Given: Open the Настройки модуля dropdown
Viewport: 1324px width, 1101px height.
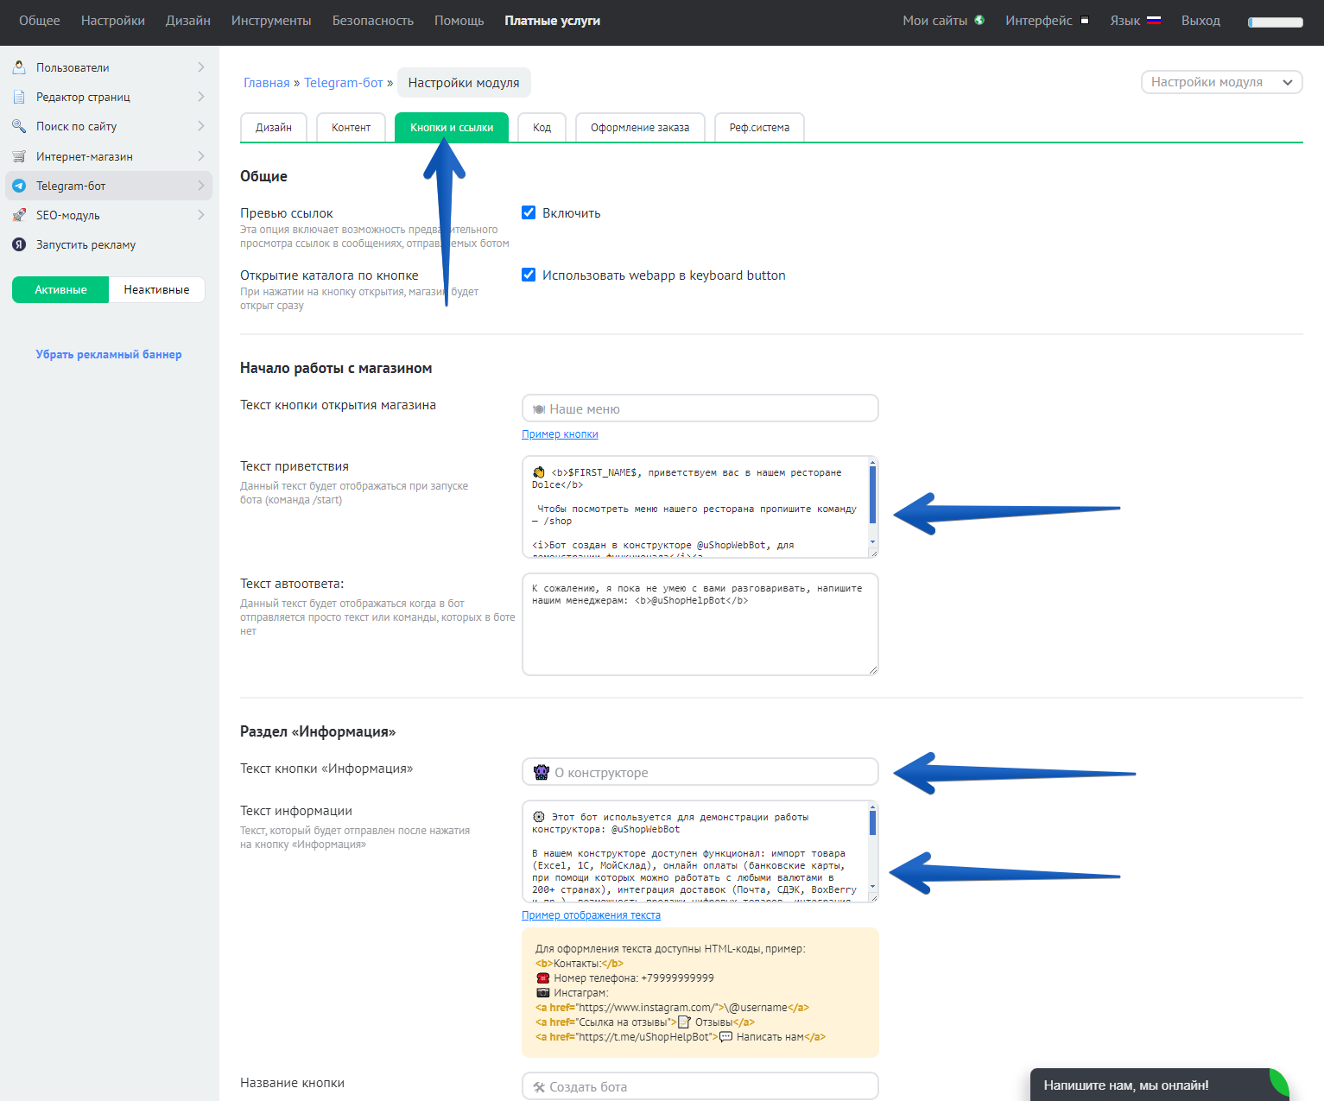Looking at the screenshot, I should [x=1221, y=82].
